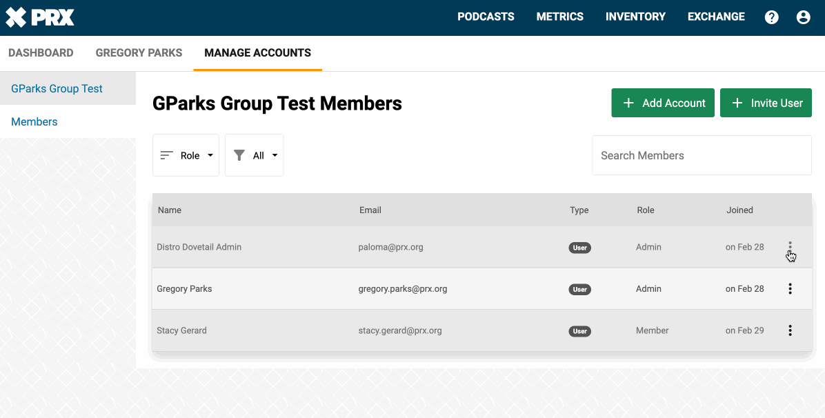The image size is (825, 418).
Task: Open actions menu for Distro Dovetail Admin
Action: 790,247
